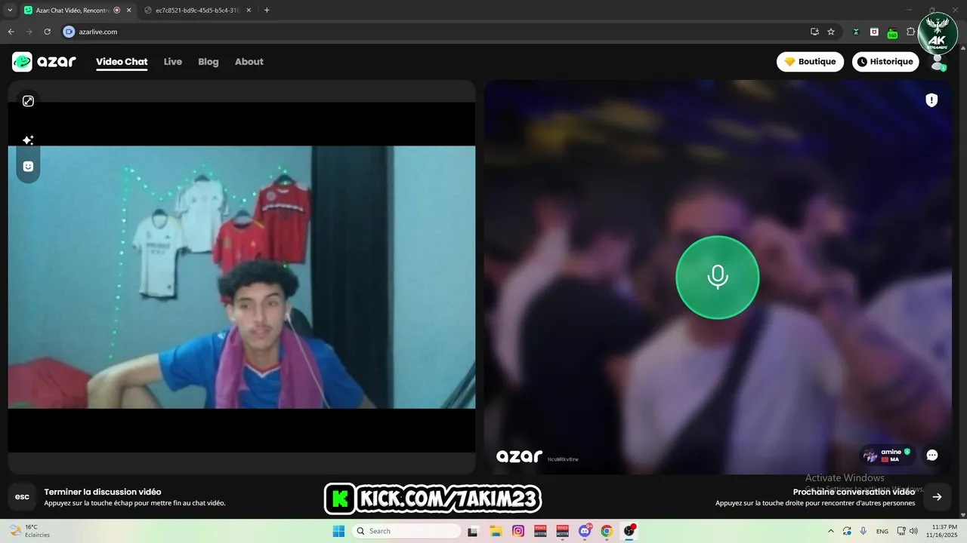Viewport: 967px width, 543px height.
Task: Report user via the shield icon
Action: (931, 100)
